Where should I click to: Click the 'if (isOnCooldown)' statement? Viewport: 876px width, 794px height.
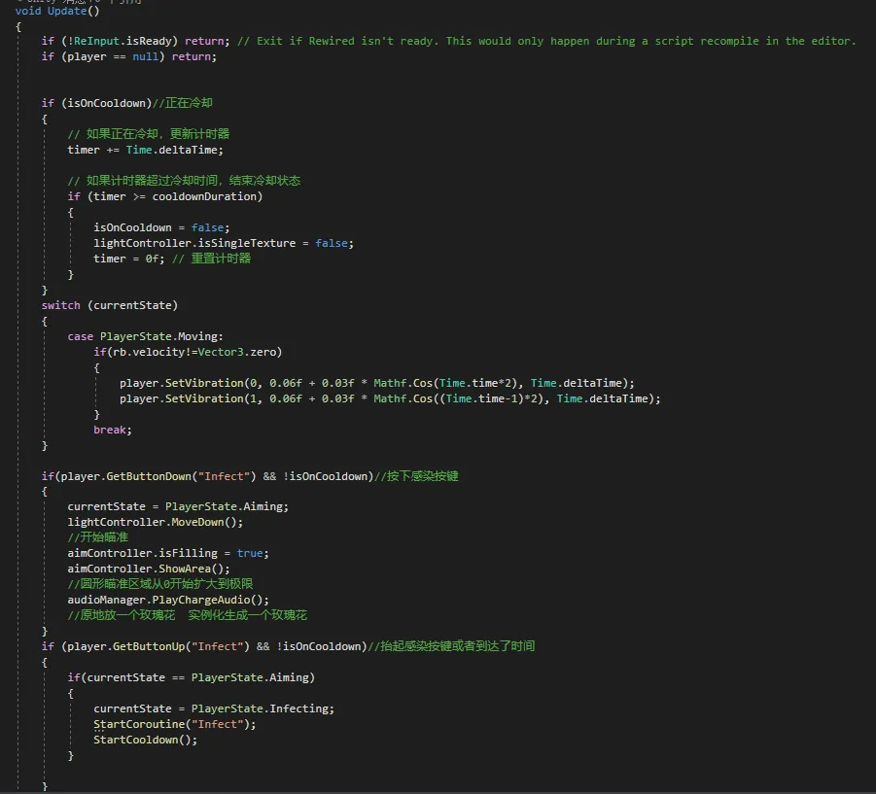pyautogui.click(x=96, y=103)
